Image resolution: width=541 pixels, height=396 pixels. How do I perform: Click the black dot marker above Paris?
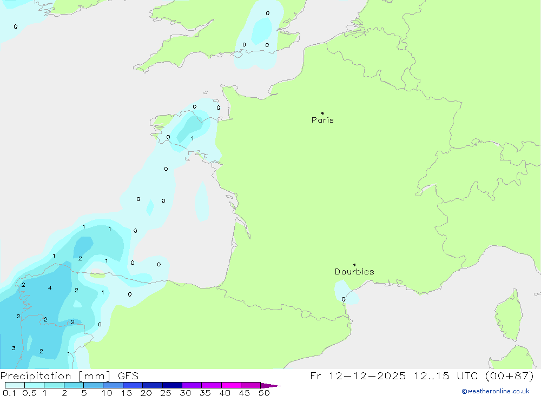coord(322,113)
